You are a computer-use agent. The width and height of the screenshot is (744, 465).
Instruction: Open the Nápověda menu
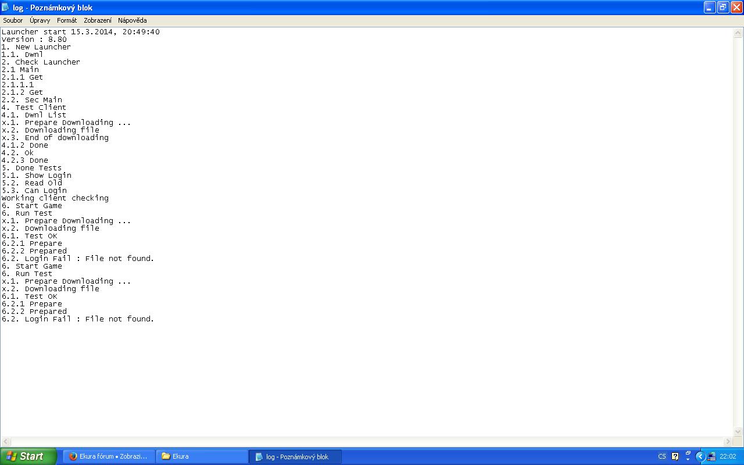coord(132,20)
